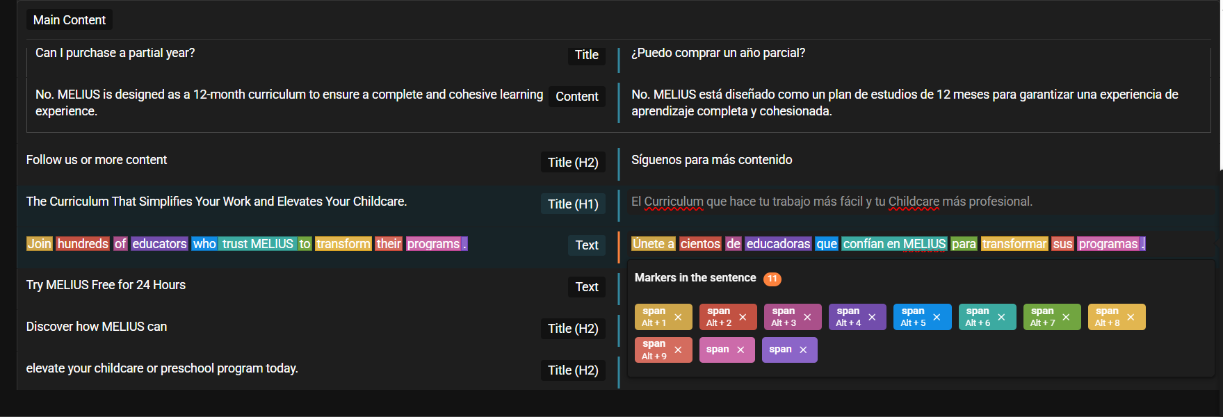Click the markers count badge showing 11

point(772,279)
